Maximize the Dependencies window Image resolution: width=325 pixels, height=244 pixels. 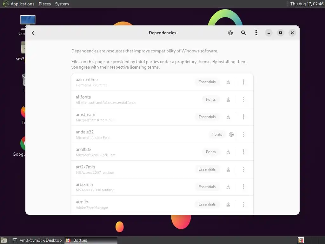281,33
